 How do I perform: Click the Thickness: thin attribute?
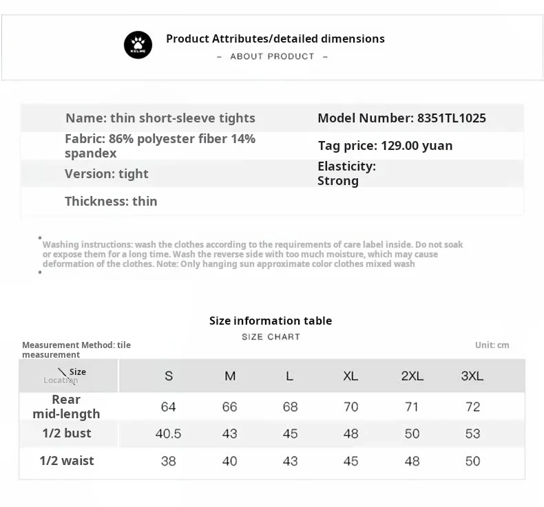(x=111, y=202)
